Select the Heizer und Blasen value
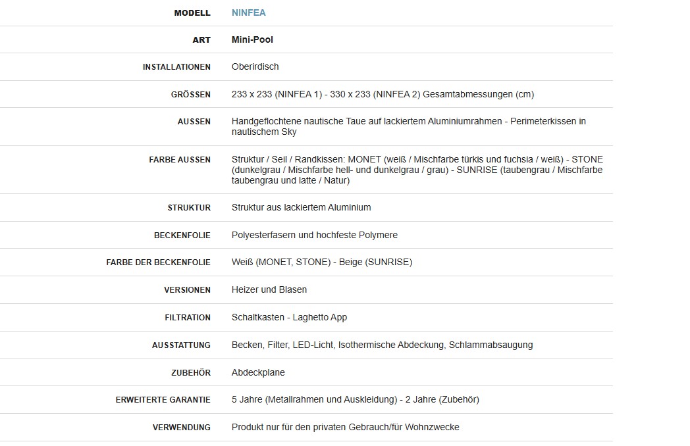The image size is (690, 446). click(x=269, y=289)
